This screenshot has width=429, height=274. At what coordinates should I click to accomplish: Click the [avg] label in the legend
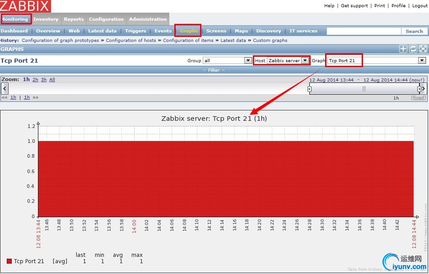[60, 261]
